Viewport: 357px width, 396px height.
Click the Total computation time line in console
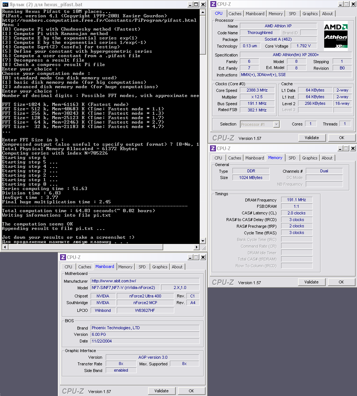click(78, 211)
